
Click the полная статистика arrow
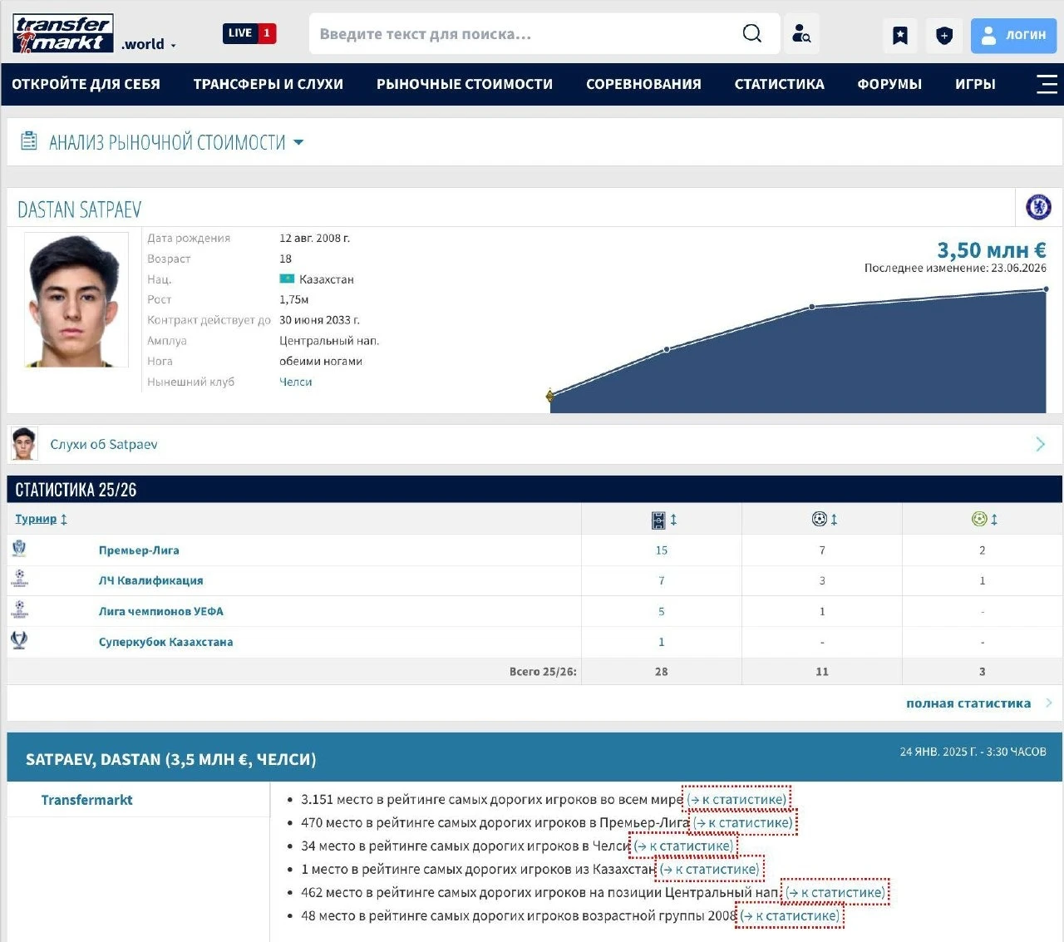[1049, 703]
